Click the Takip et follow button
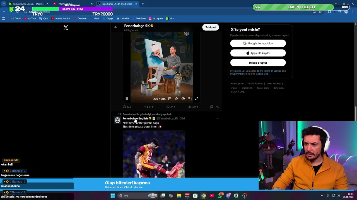This screenshot has width=357, height=200. 211,27
